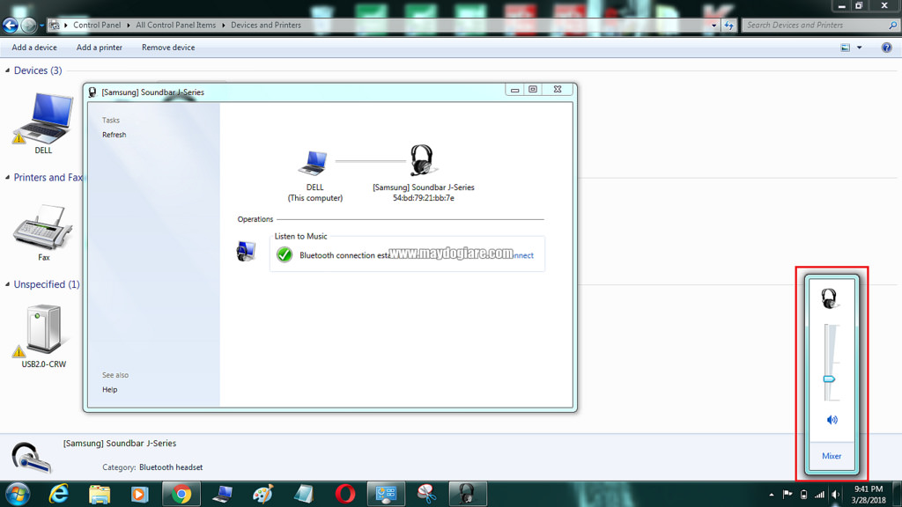This screenshot has width=902, height=507.
Task: Click the green check connection status icon
Action: click(285, 254)
